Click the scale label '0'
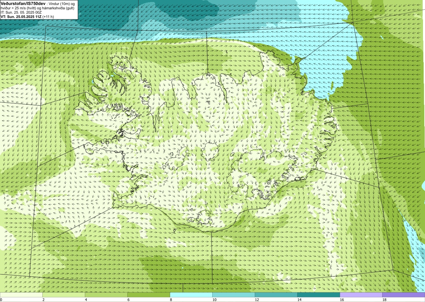The width and height of the screenshot is (425, 302). (1, 300)
